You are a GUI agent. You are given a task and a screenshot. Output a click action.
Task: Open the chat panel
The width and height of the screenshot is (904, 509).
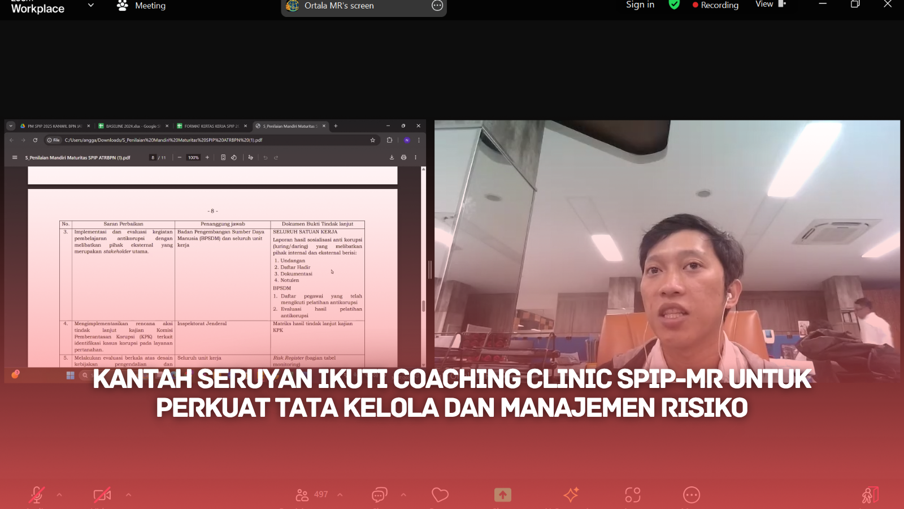point(379,495)
